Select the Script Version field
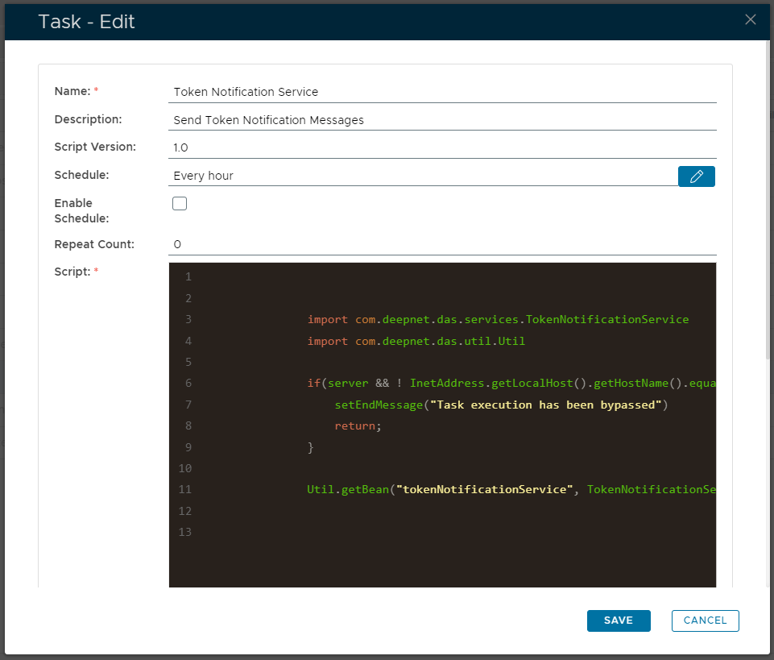This screenshot has height=660, width=774. pos(443,147)
